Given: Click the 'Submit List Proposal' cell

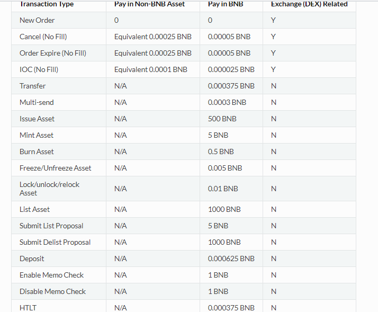Looking at the screenshot, I should click(51, 226).
